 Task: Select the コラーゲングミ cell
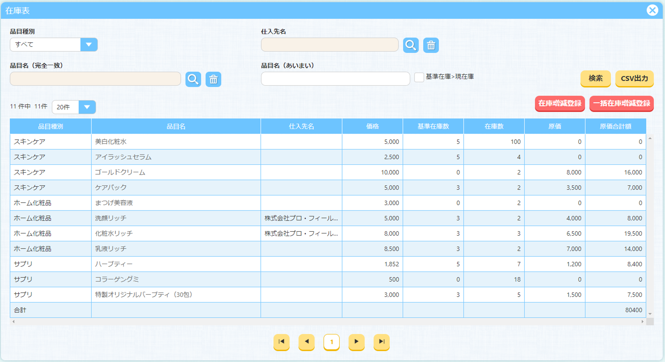coord(176,279)
